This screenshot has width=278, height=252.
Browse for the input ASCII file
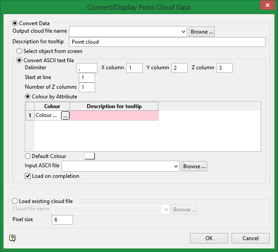click(x=194, y=166)
